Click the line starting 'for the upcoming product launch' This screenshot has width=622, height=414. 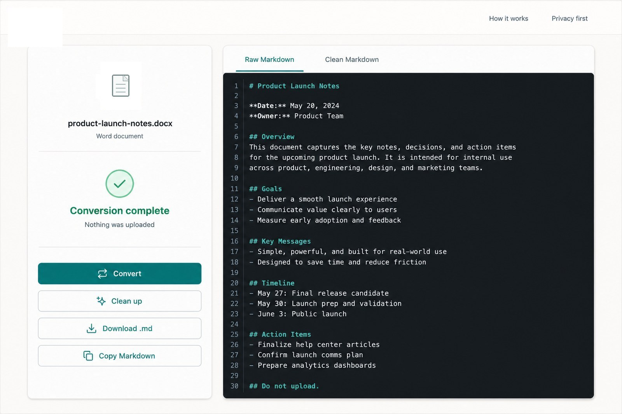point(381,158)
